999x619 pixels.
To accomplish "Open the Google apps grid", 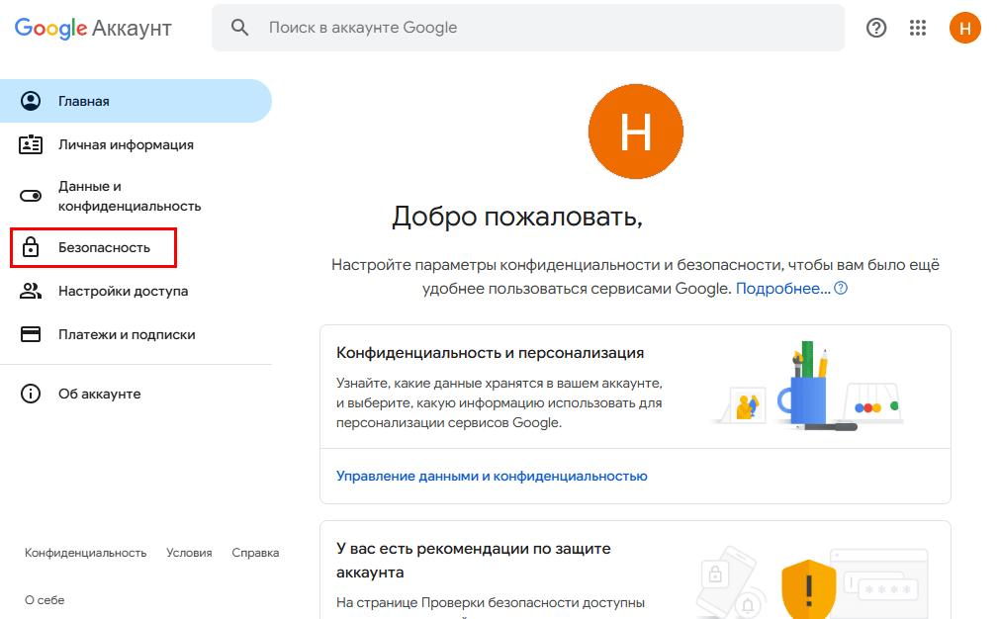I will click(918, 28).
